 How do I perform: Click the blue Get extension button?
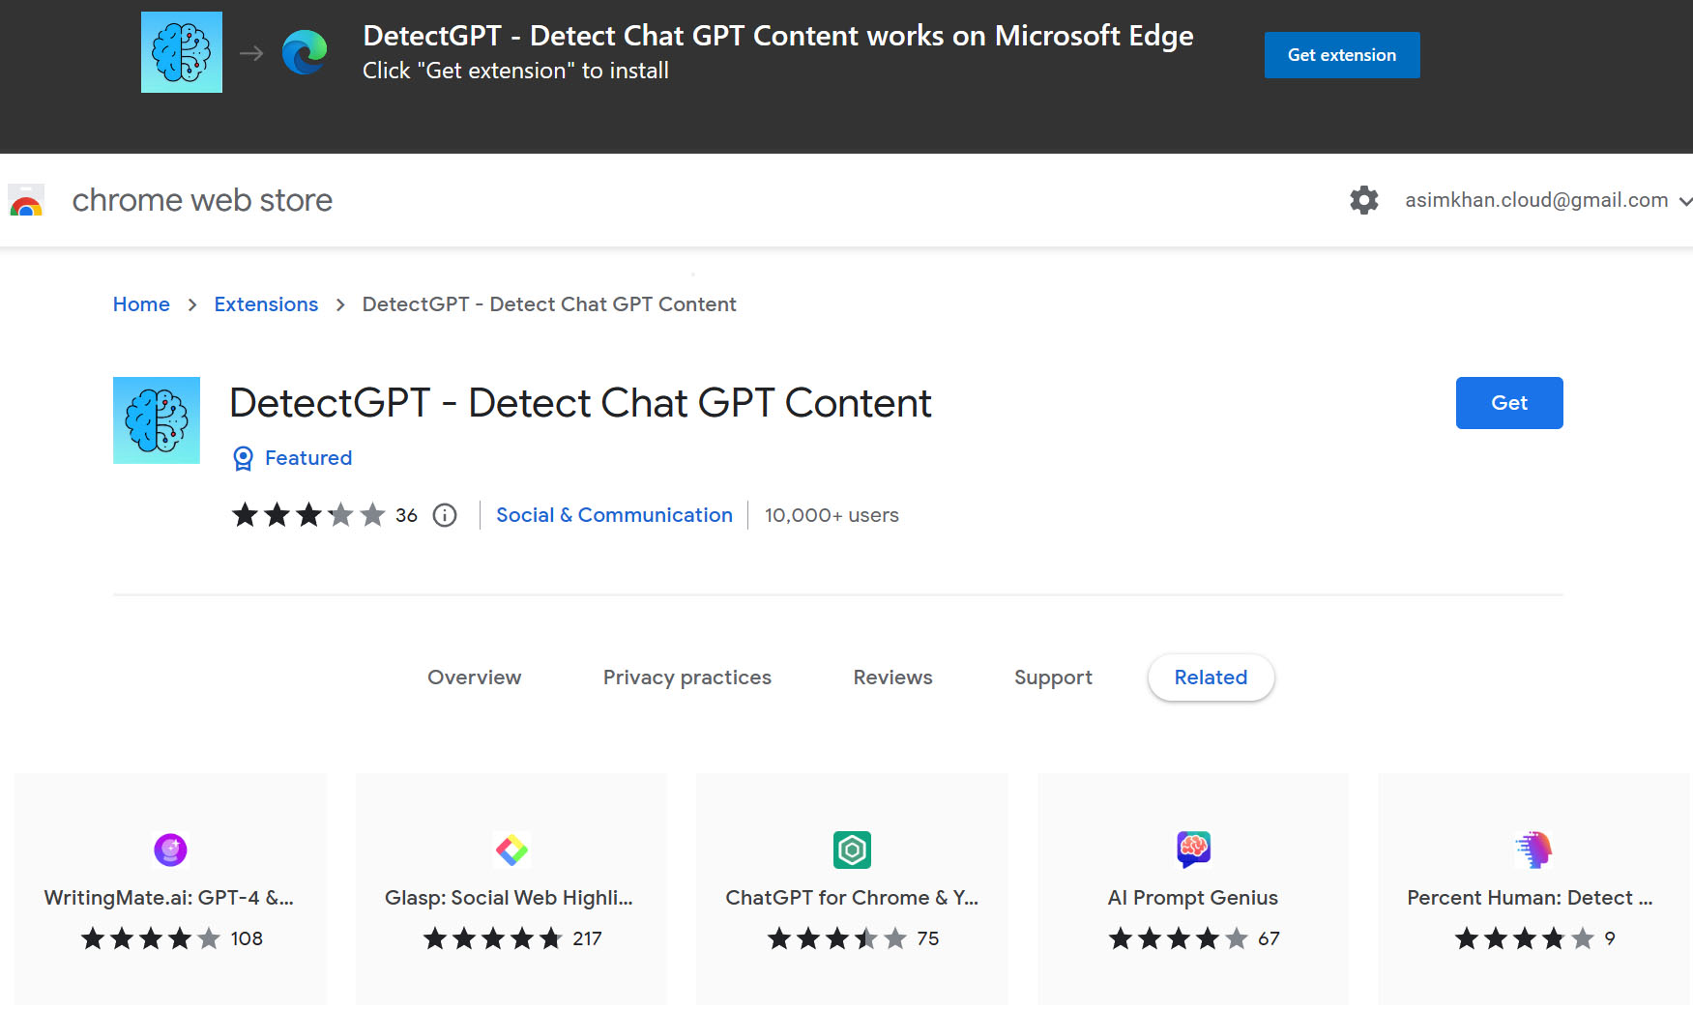[x=1341, y=54]
